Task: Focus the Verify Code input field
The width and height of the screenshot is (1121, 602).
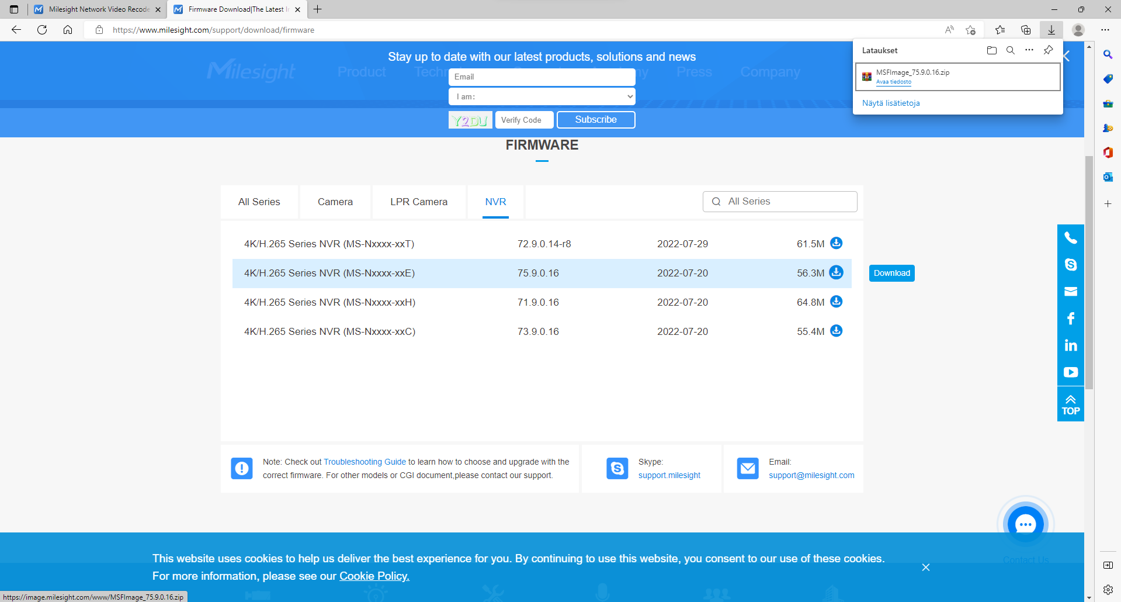Action: (x=525, y=120)
